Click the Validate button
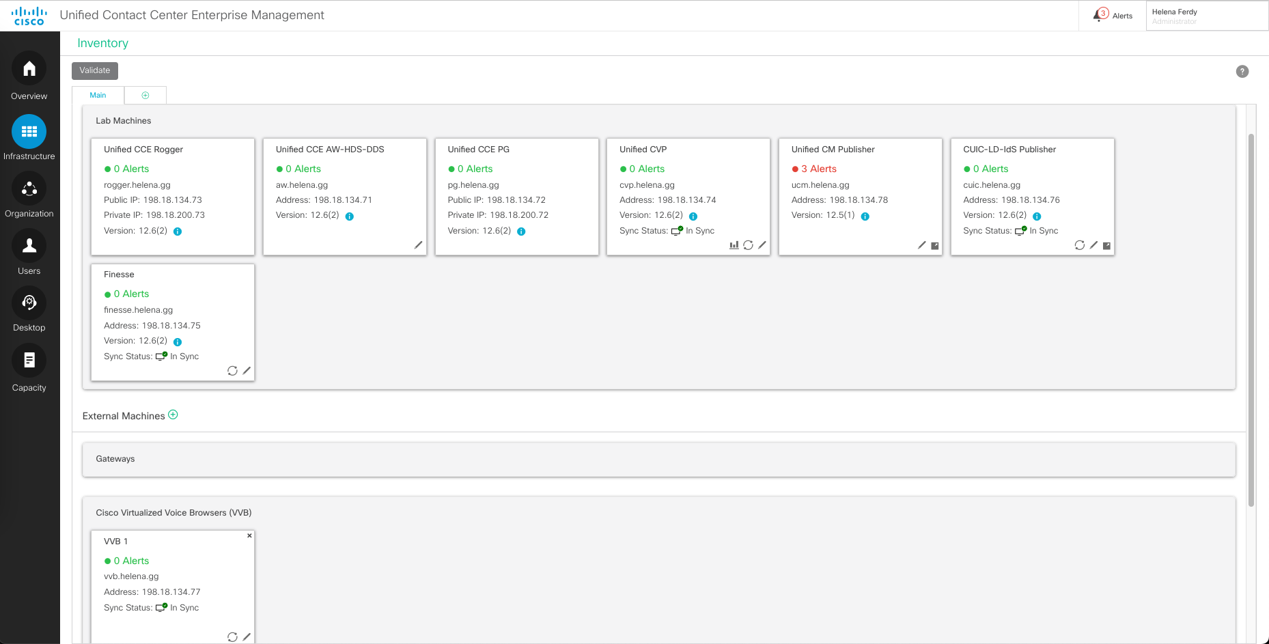 click(x=95, y=70)
